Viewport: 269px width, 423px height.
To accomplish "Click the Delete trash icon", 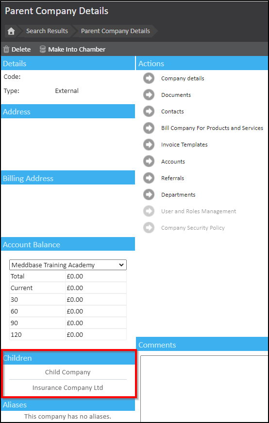I will click(x=6, y=49).
